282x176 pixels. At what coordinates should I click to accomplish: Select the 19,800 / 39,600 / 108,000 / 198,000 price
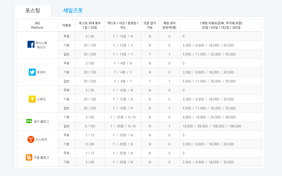212,126
